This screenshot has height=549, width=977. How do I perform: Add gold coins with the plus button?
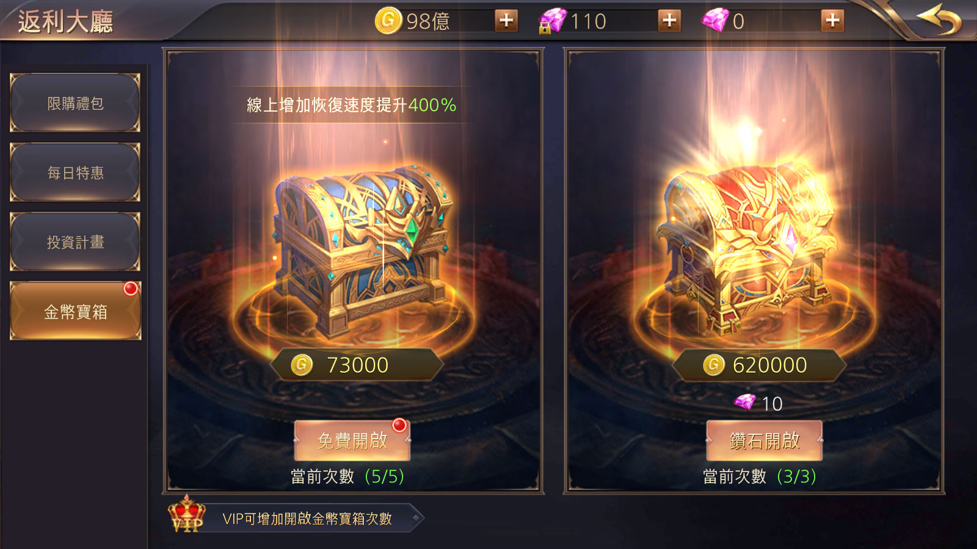tap(506, 21)
